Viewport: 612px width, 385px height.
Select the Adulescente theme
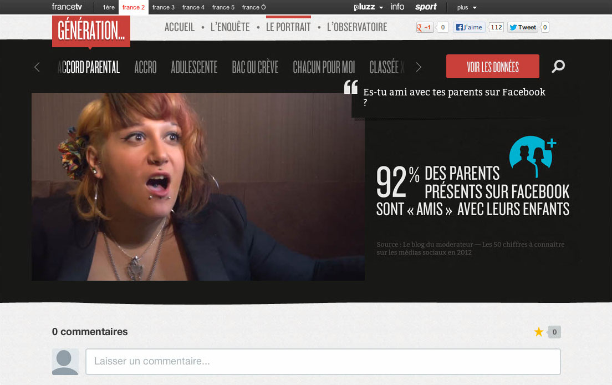[194, 67]
